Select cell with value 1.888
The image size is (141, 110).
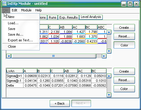coord(66,37)
